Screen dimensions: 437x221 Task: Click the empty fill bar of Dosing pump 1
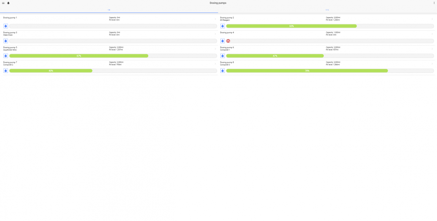(x=113, y=26)
